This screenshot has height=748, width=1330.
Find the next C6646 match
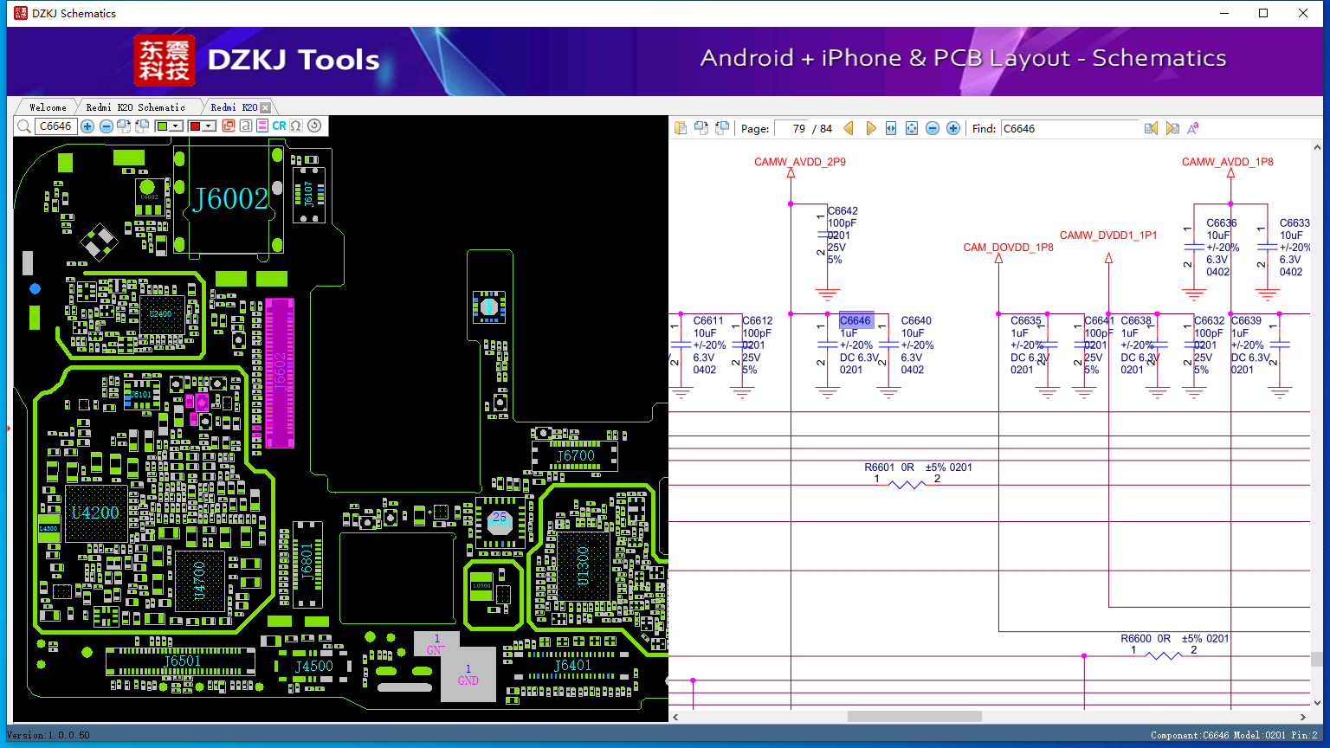tap(1172, 128)
